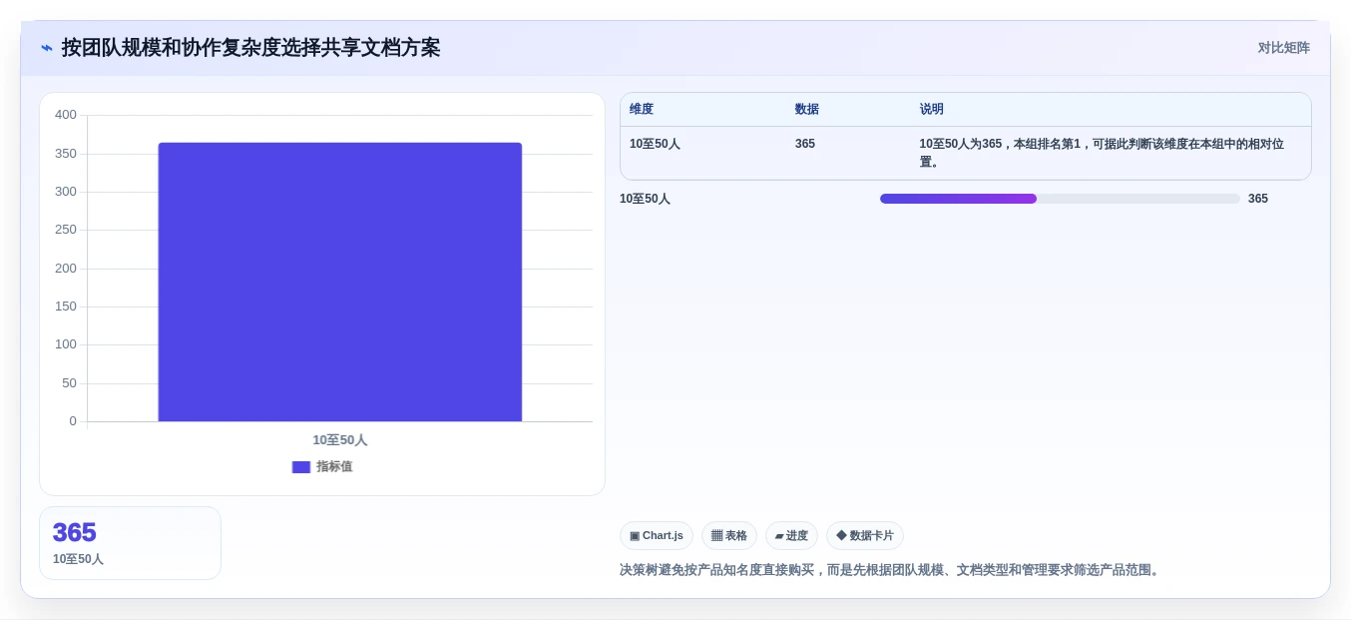This screenshot has width=1351, height=620.
Task: Click the blue 10至50人 bar in the chart
Action: coord(340,282)
